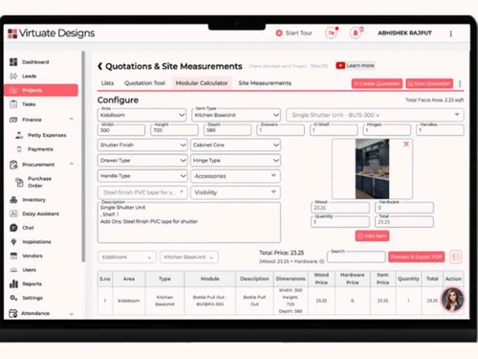Click the Create Quotation button
Image resolution: width=478 pixels, height=359 pixels.
pyautogui.click(x=377, y=83)
